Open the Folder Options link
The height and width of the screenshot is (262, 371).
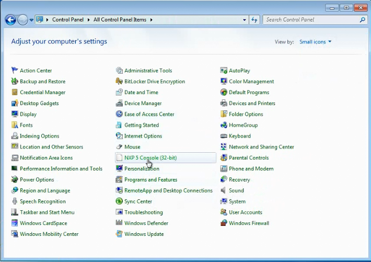(x=246, y=114)
